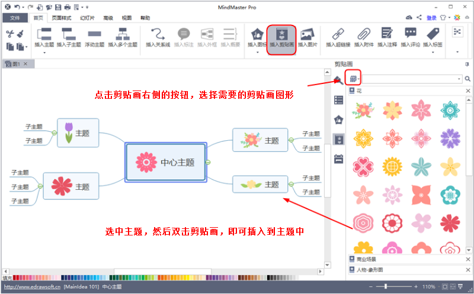
Task: Click the Insert Comment (插入评论) icon
Action: [x=410, y=33]
